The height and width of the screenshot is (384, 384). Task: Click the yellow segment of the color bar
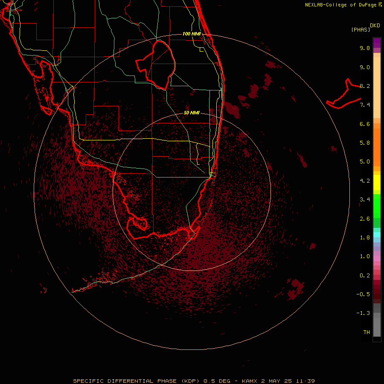(377, 183)
